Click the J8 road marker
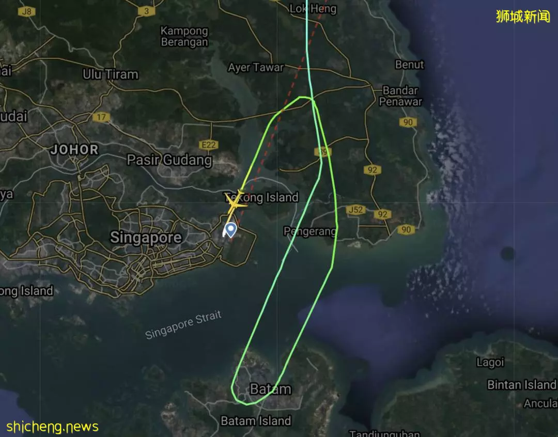 click(27, 11)
